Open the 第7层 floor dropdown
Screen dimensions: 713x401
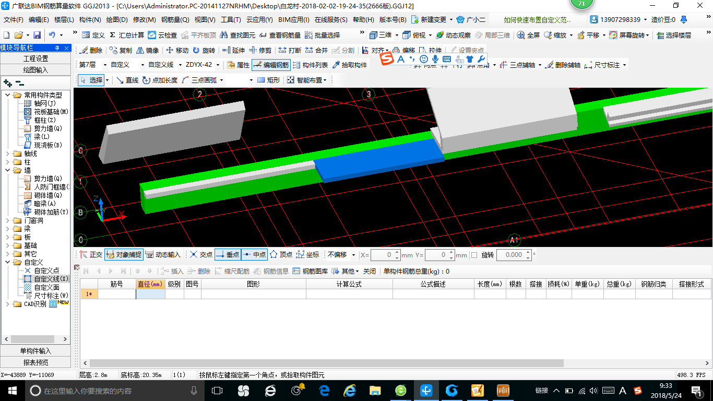pos(91,65)
